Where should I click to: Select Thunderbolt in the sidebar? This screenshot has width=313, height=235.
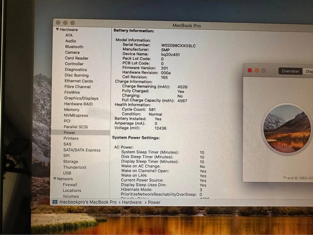tap(75, 167)
